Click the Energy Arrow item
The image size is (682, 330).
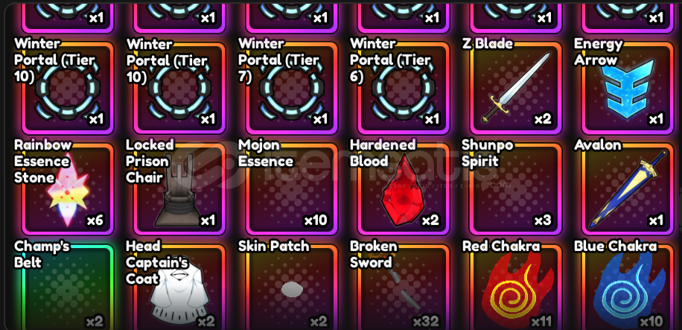[628, 89]
